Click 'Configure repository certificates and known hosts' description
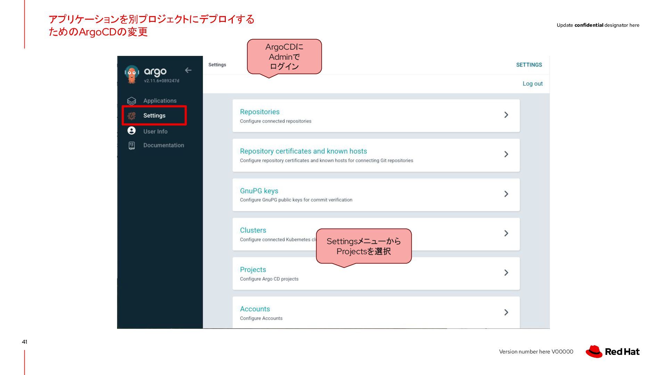The height and width of the screenshot is (375, 667). (x=326, y=161)
